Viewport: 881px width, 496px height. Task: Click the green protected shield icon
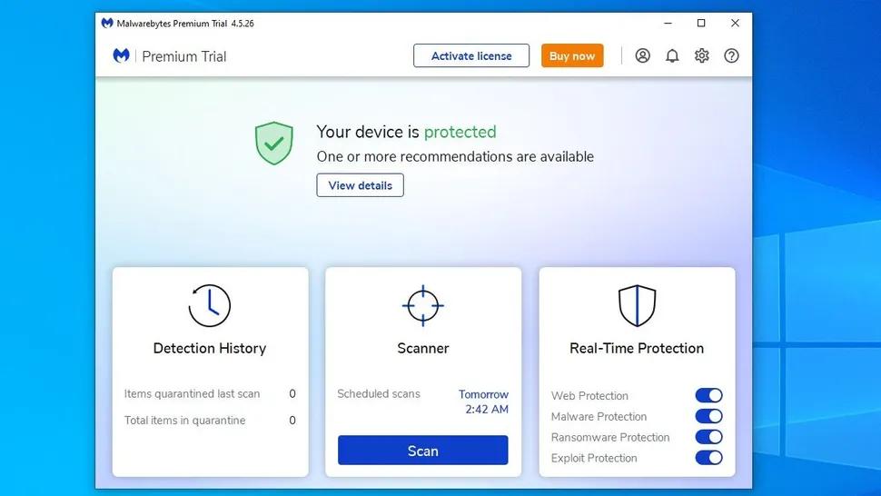[x=273, y=144]
